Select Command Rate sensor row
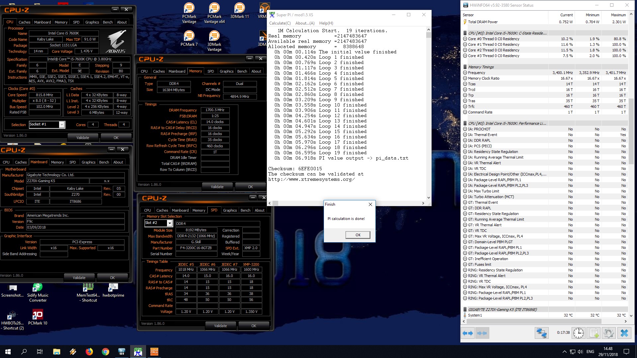 [545, 112]
